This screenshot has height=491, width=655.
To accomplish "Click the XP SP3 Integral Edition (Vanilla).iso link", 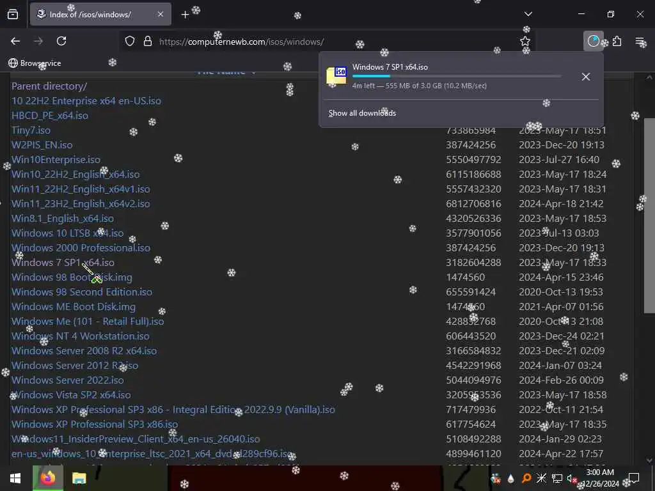I will (x=173, y=409).
